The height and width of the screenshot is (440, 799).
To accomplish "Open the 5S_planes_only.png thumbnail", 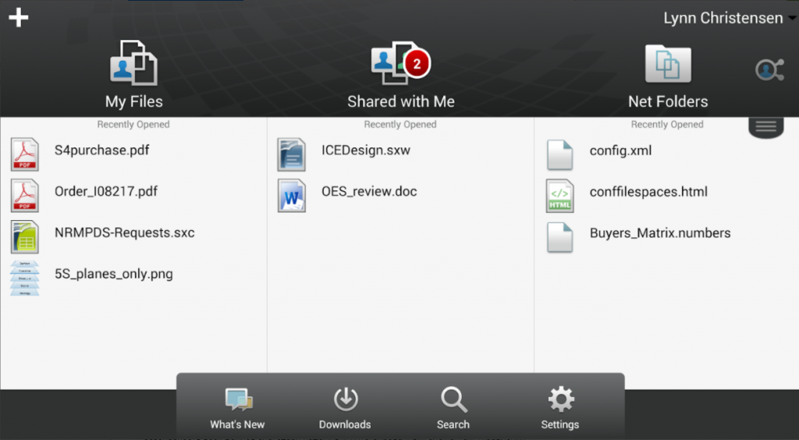I will click(x=24, y=278).
